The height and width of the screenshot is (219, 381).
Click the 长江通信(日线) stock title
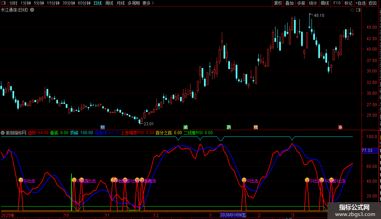click(14, 10)
